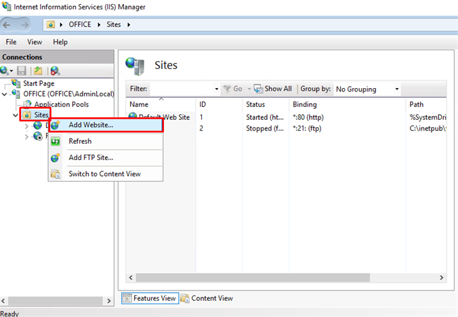Expand the FTP site tree node
Screen dimensions: 458x317
click(26, 137)
